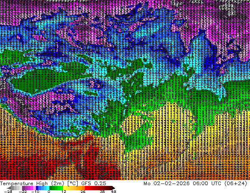Click the "Temperature High (2m)" map title
The width and height of the screenshot is (250, 193).
pos(32,184)
